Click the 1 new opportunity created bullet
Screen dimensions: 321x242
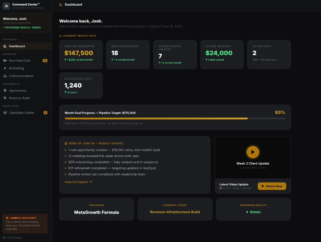114,150
